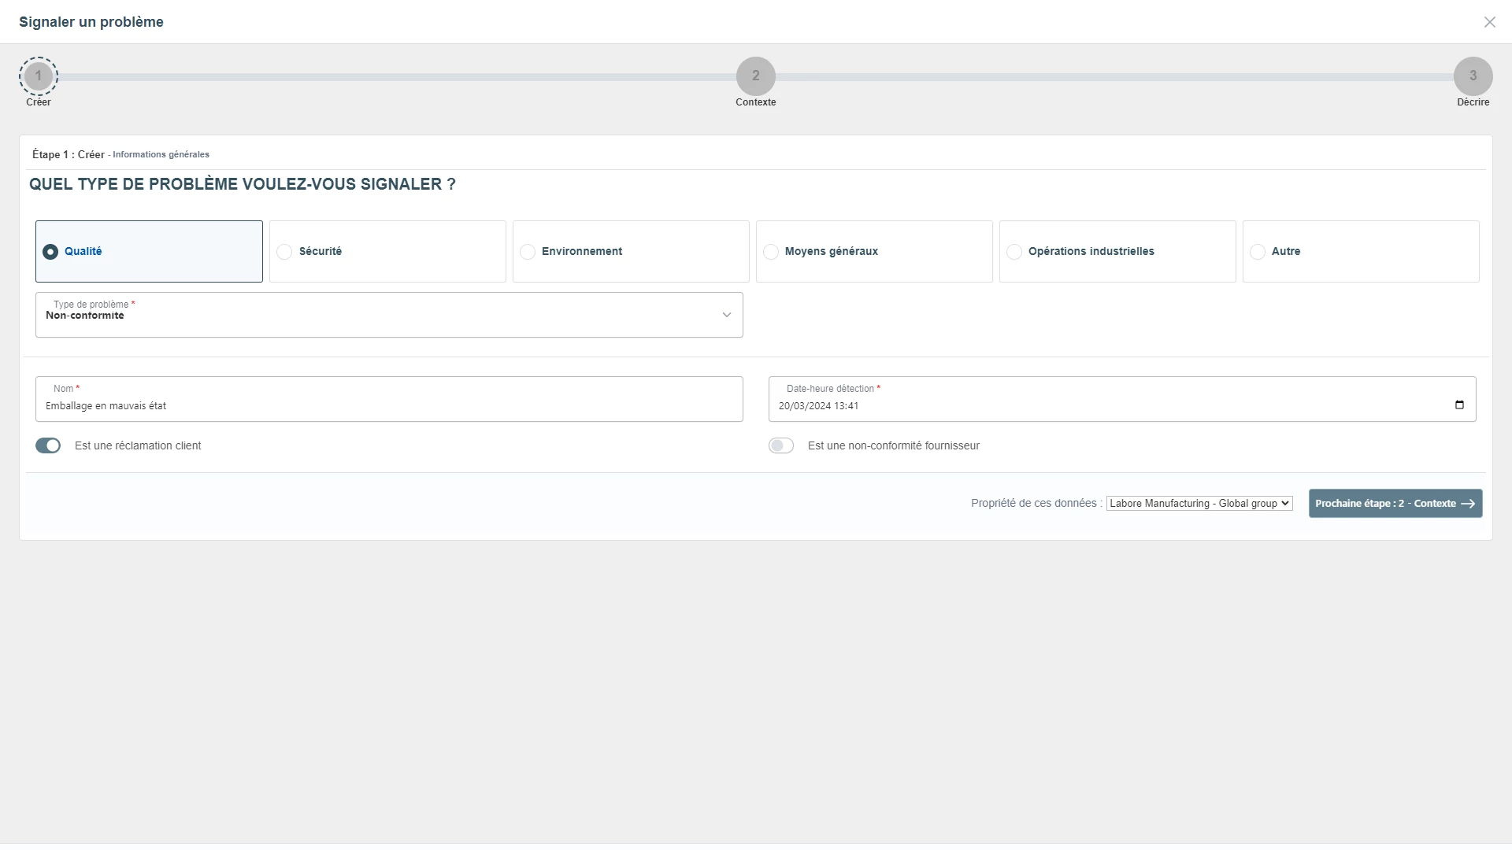Jump to step 3 Décrire circle
The image size is (1512, 850).
(1473, 76)
